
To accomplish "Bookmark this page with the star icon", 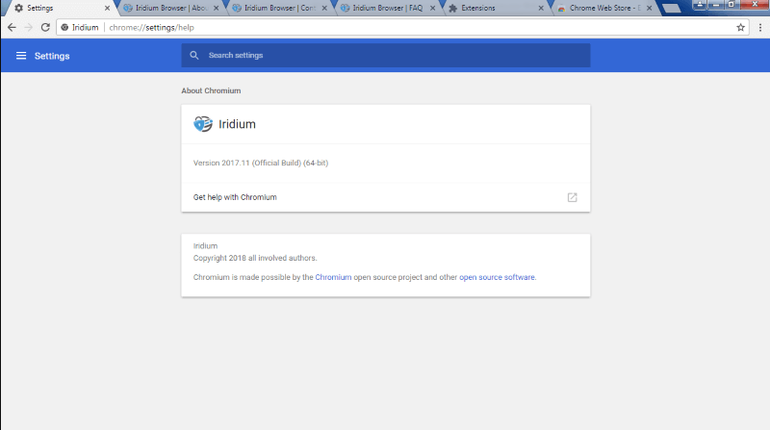I will (740, 28).
